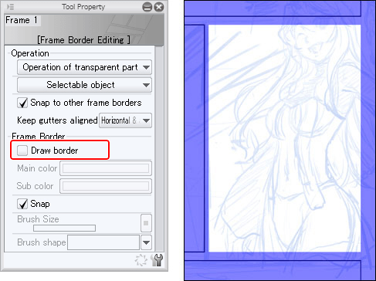Image resolution: width=376 pixels, height=281 pixels.
Task: Open sub tool detail wrench icon
Action: pyautogui.click(x=157, y=260)
